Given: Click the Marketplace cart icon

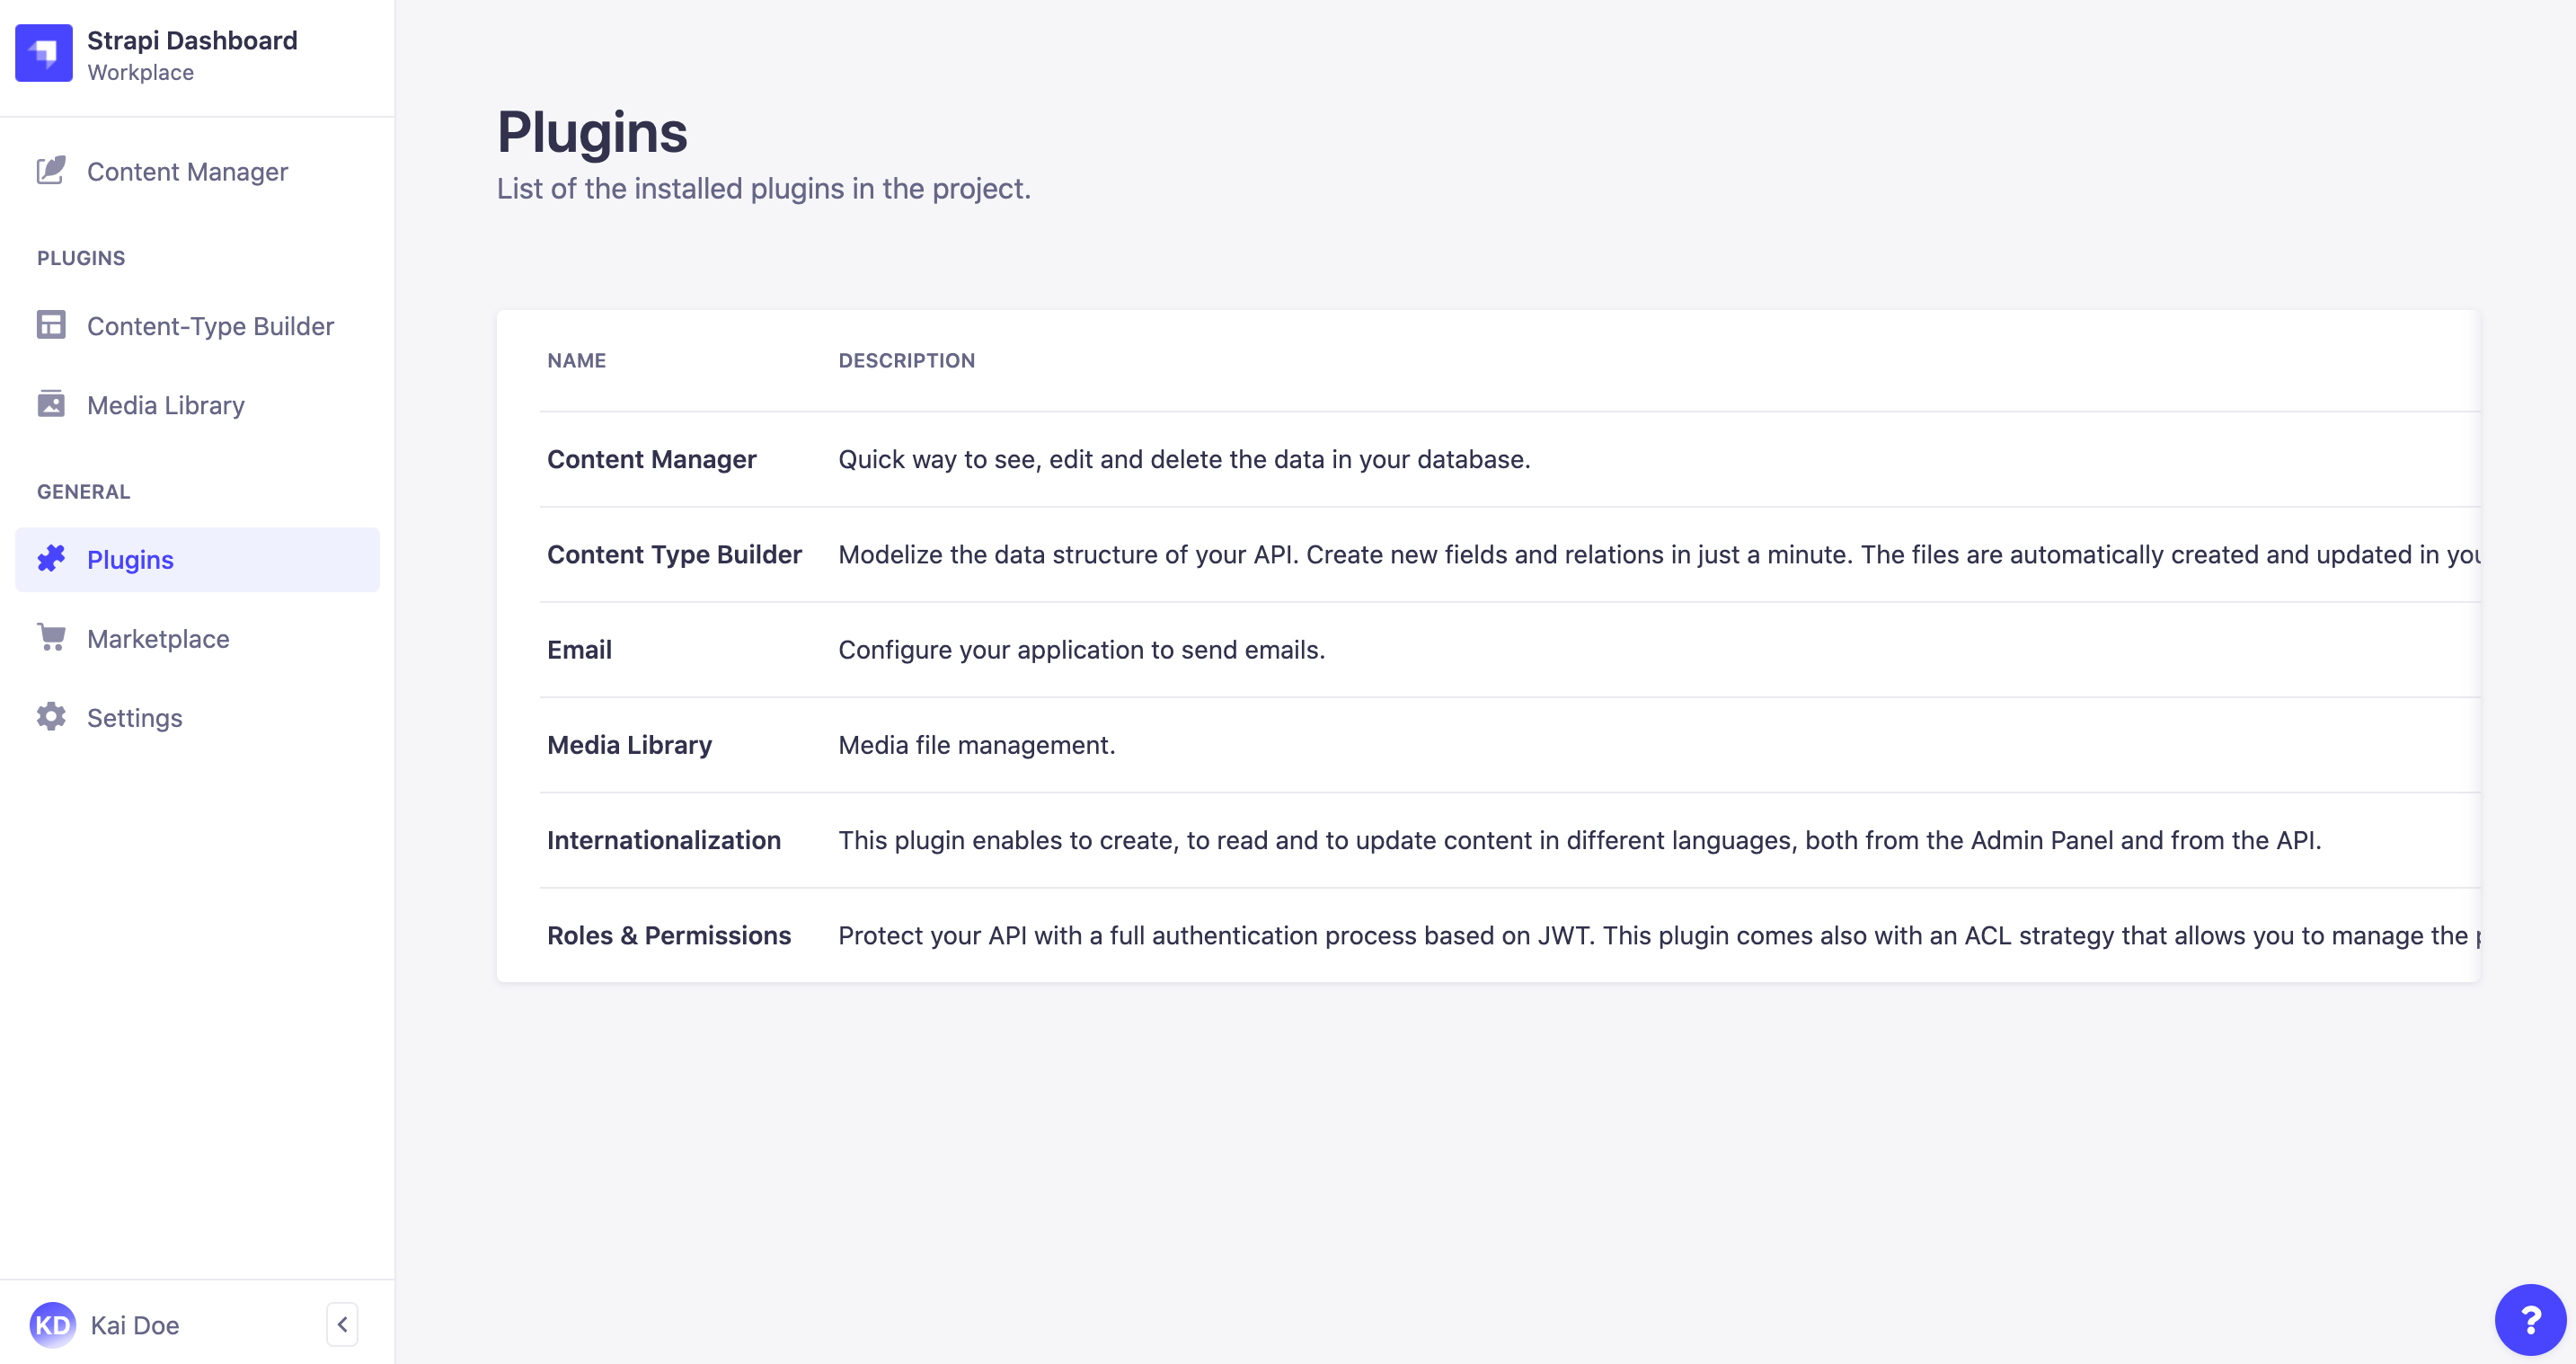Looking at the screenshot, I should 51,639.
